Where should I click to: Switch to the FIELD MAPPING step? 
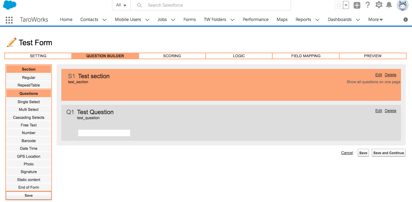(x=306, y=56)
